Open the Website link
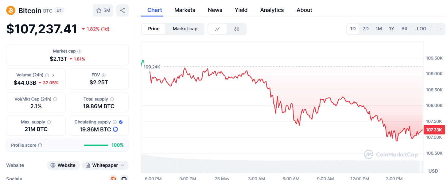The height and width of the screenshot is (180, 447). (x=63, y=165)
